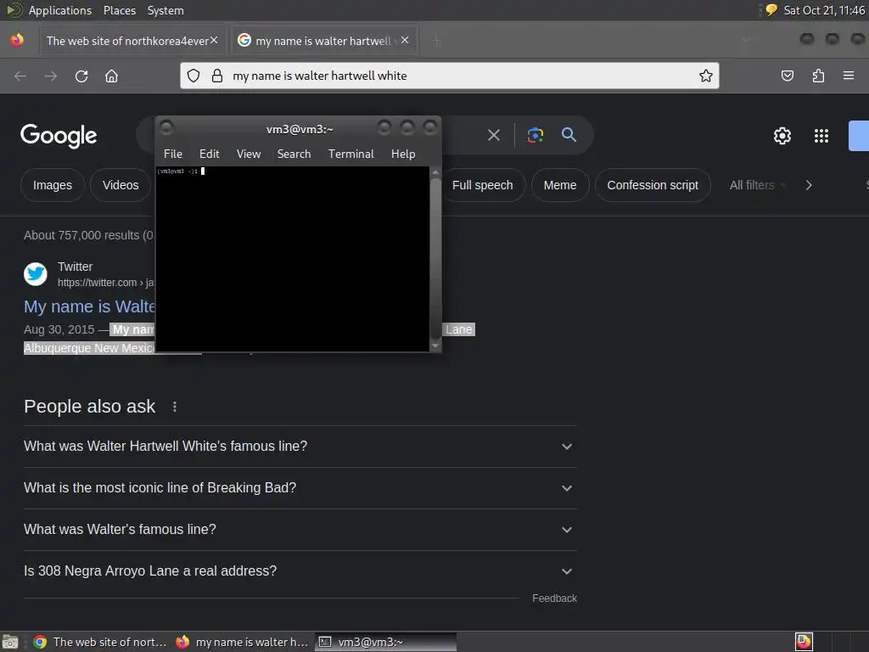Open the Places menu
869x652 pixels.
pyautogui.click(x=119, y=10)
